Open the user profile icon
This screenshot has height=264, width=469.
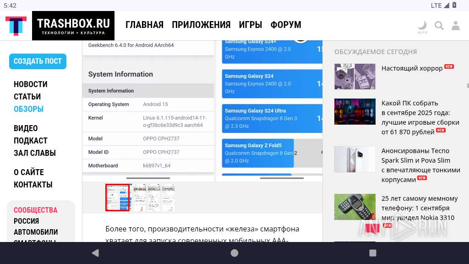click(x=456, y=26)
